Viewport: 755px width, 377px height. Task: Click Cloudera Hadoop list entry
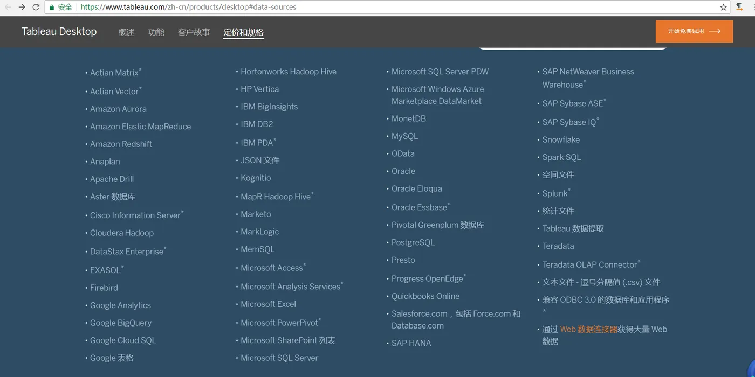pyautogui.click(x=122, y=233)
